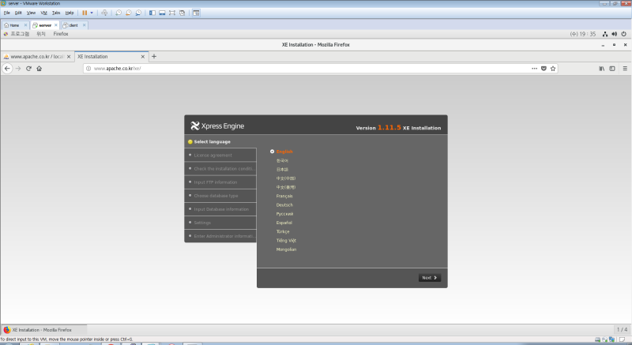Open the Firefox hamburger menu
The width and height of the screenshot is (632, 345).
tap(625, 69)
